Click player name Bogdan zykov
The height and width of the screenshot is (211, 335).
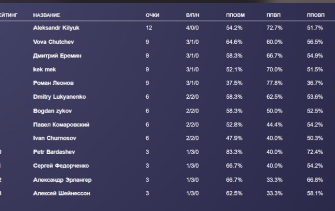pyautogui.click(x=53, y=111)
